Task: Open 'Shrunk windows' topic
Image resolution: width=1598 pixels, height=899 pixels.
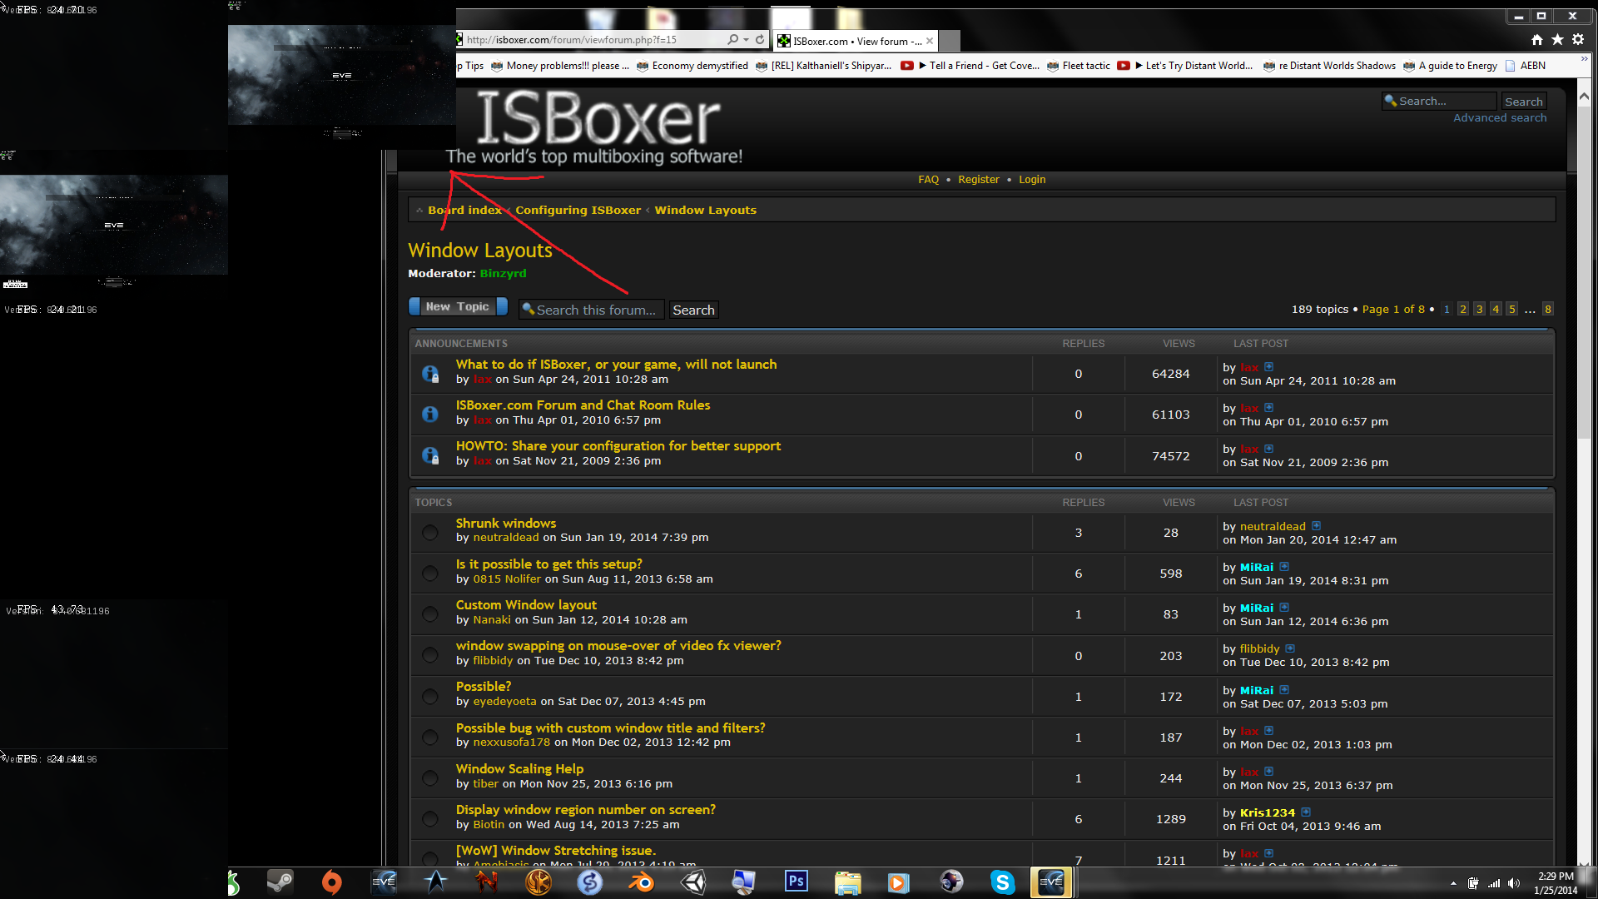Action: (x=505, y=523)
